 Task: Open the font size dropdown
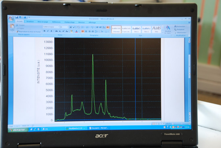coord(64,27)
